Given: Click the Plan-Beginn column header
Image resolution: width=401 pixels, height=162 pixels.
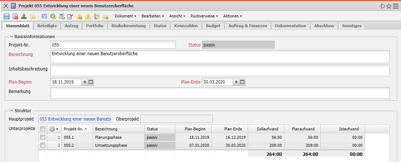Looking at the screenshot, I should click(x=193, y=129).
